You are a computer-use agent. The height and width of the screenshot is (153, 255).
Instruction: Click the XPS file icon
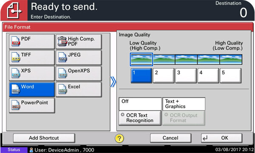[x=16, y=73]
